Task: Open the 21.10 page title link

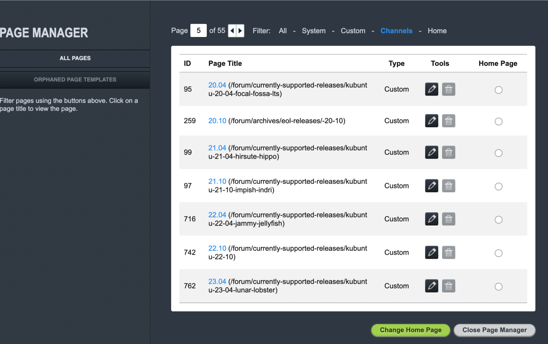Action: click(217, 182)
